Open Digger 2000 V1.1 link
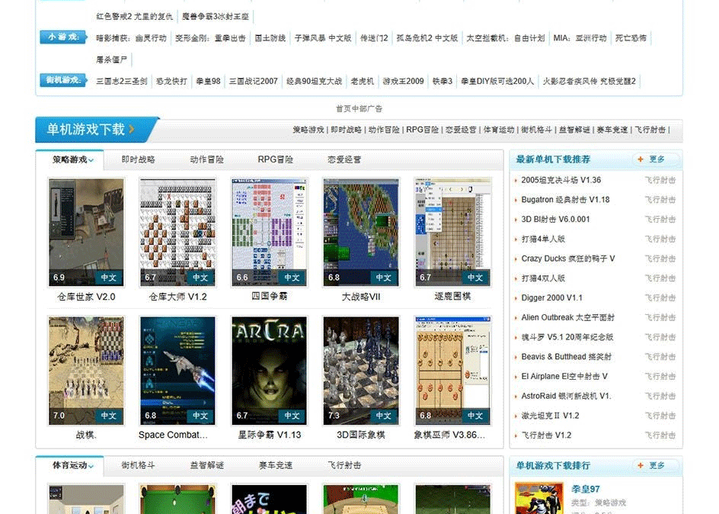Screen dimensions: 719x514 coord(551,298)
